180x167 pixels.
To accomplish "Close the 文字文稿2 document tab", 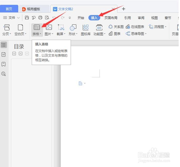I will pos(113,9).
